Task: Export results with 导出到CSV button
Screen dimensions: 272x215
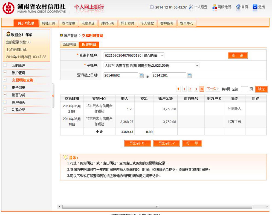Action: [x=166, y=143]
